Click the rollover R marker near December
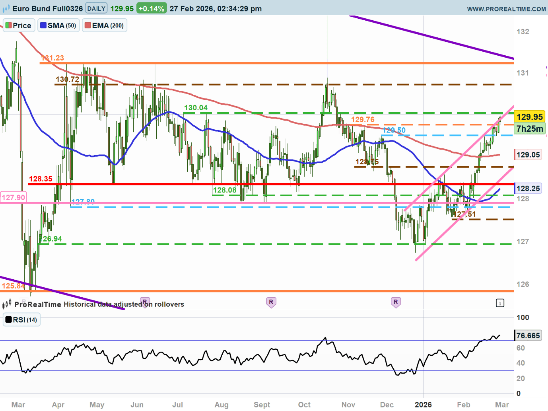Screen dimensions: 548x411 (x=395, y=302)
